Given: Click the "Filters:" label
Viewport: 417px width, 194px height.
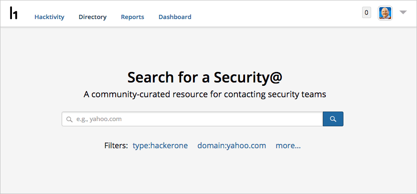Looking at the screenshot, I should pyautogui.click(x=116, y=146).
